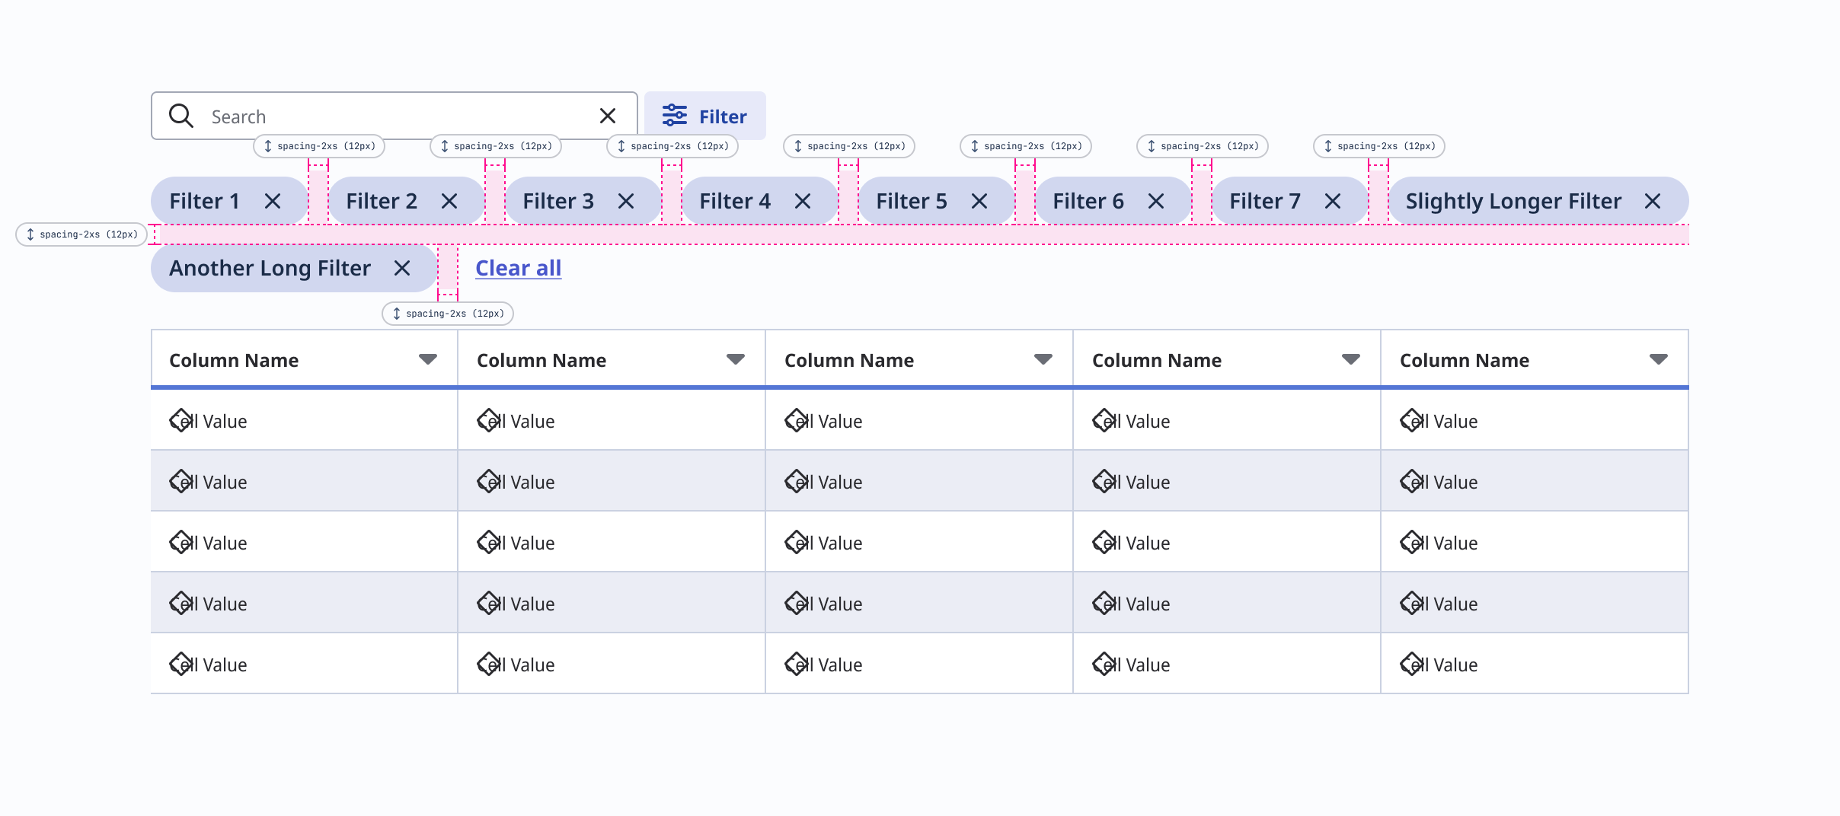Expand the first Column Name dropdown arrow

pyautogui.click(x=428, y=359)
